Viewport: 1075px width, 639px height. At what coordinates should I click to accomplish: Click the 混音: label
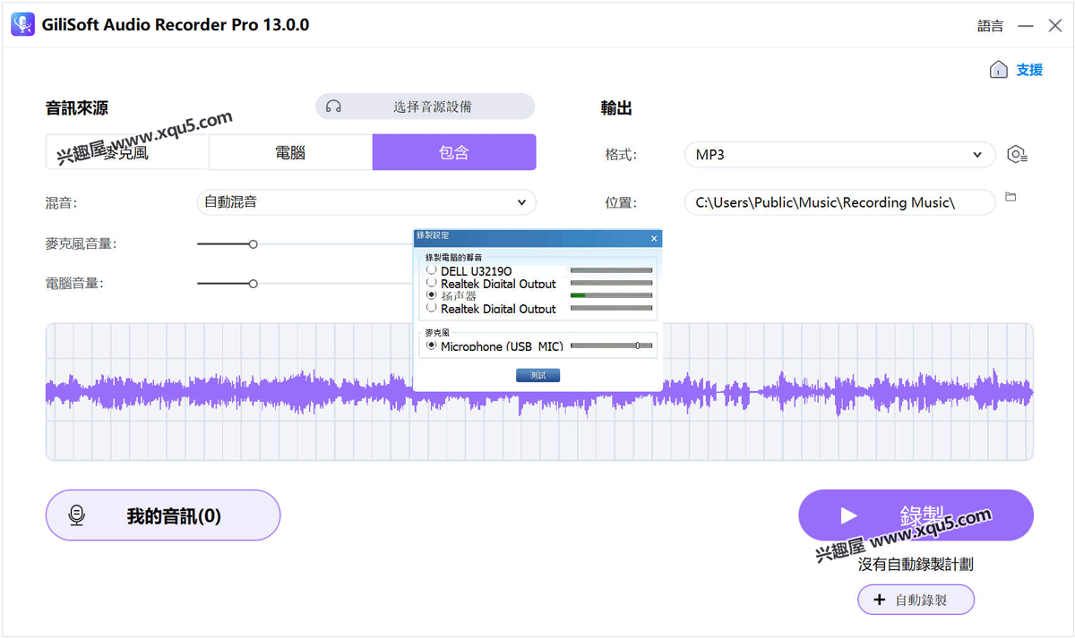click(x=62, y=203)
